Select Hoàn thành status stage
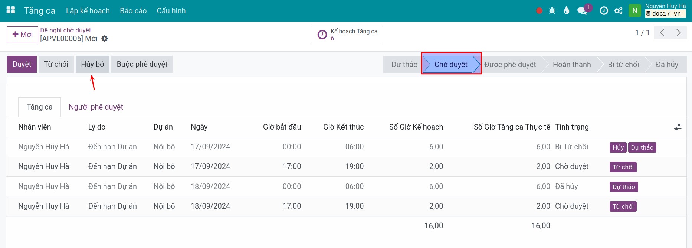The height and width of the screenshot is (248, 692). 572,65
